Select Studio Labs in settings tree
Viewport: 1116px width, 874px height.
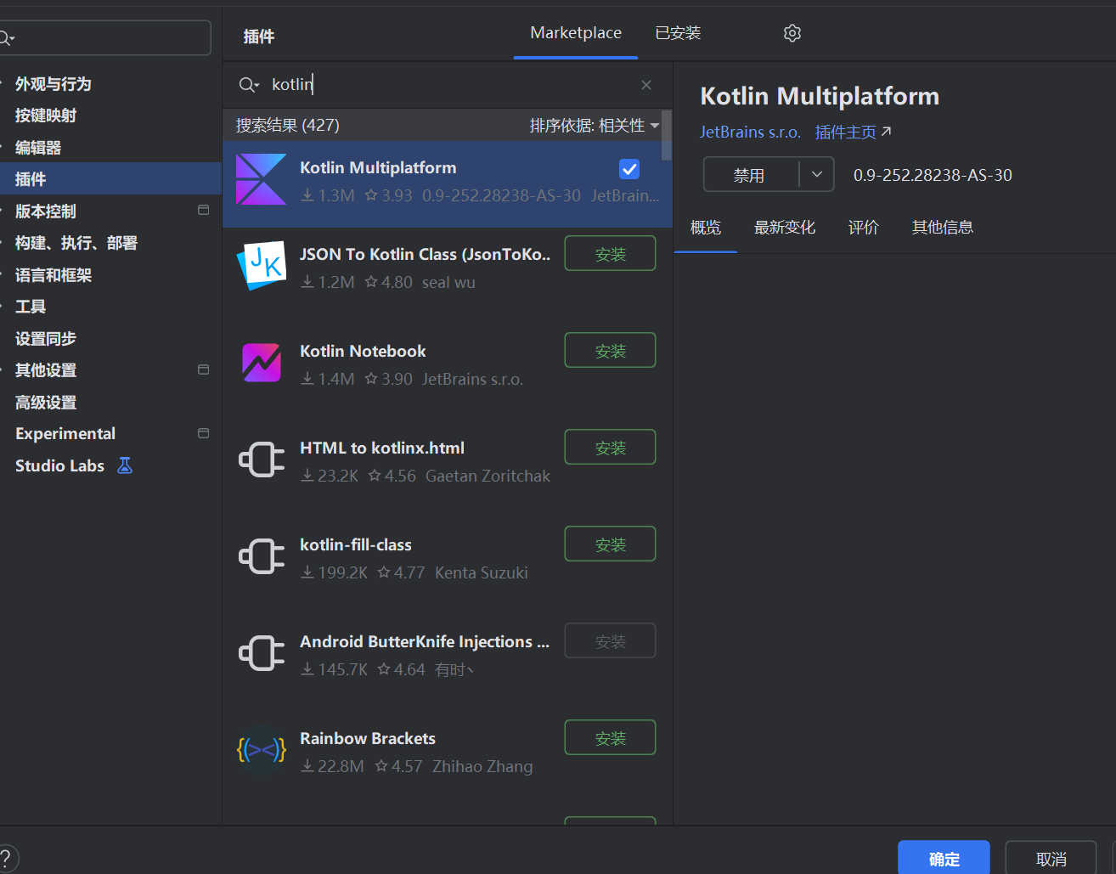(x=59, y=465)
